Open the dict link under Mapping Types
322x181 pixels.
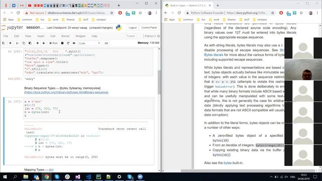[x=51, y=170]
